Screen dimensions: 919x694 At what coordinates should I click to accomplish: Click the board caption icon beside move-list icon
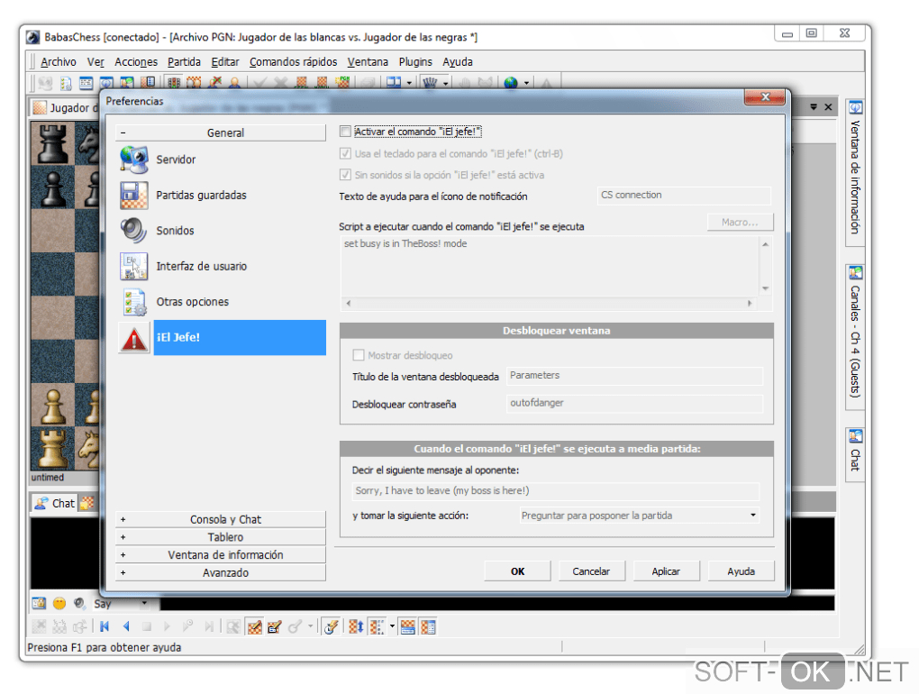407,626
